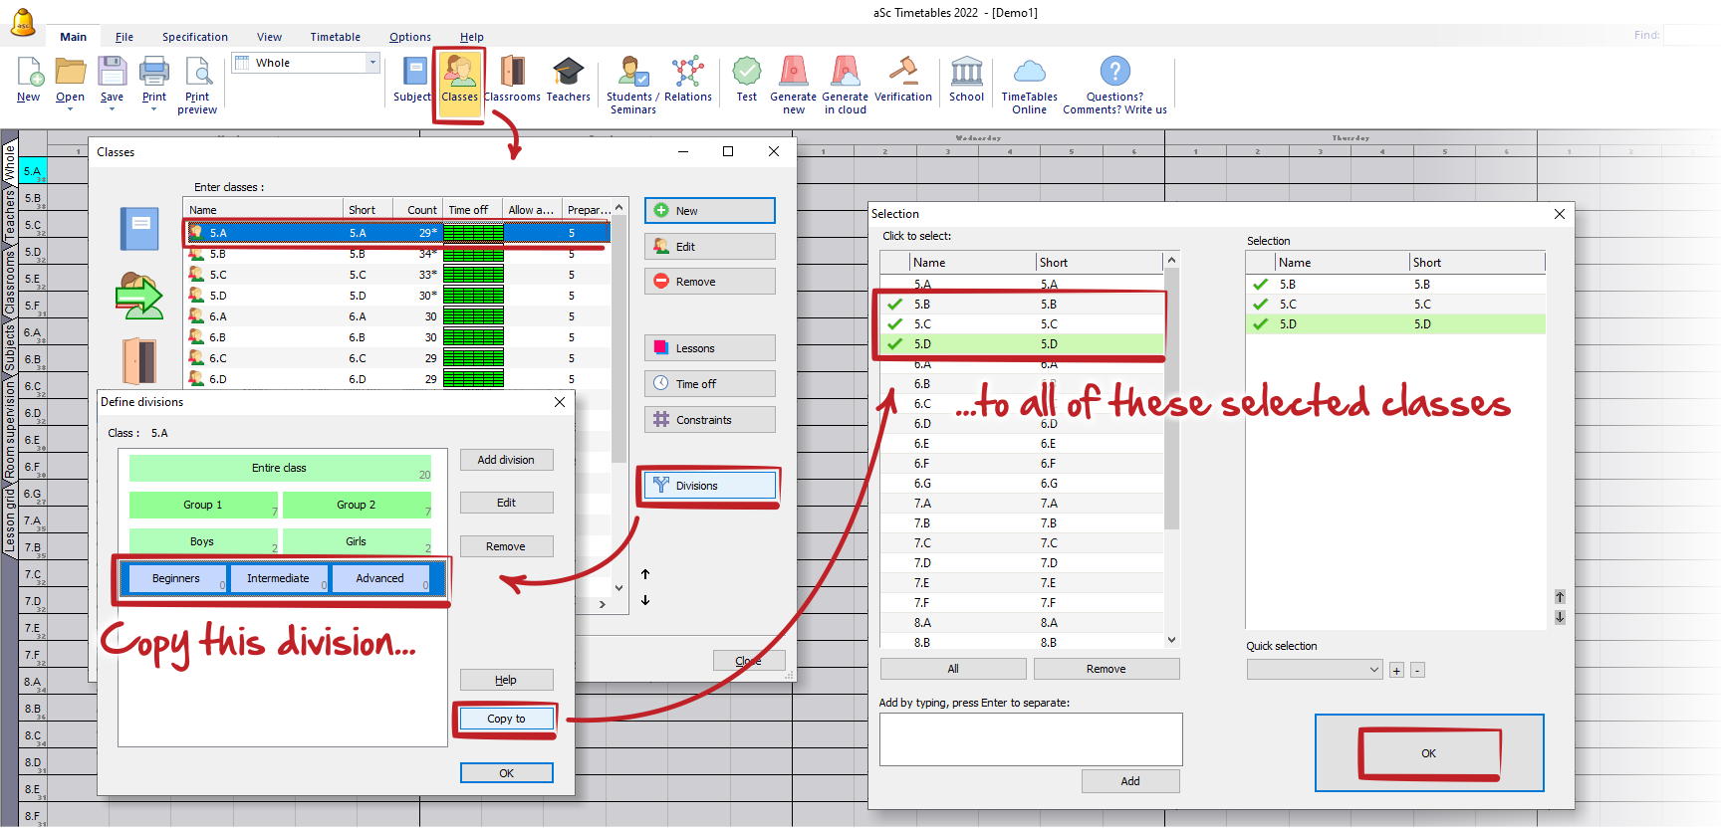Create a new timetable with New icon
Image resolution: width=1721 pixels, height=828 pixels.
29,79
